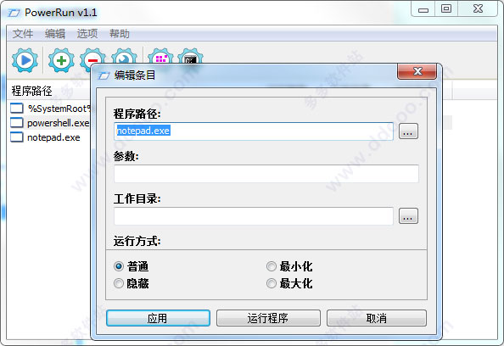Close the 编辑条目 dialog

click(417, 71)
